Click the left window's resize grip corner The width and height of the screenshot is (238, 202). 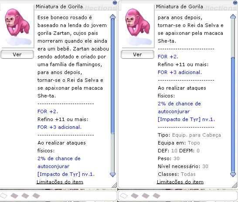point(115,185)
